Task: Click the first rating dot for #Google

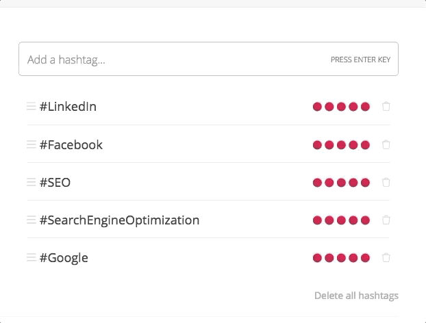Action: click(x=317, y=257)
